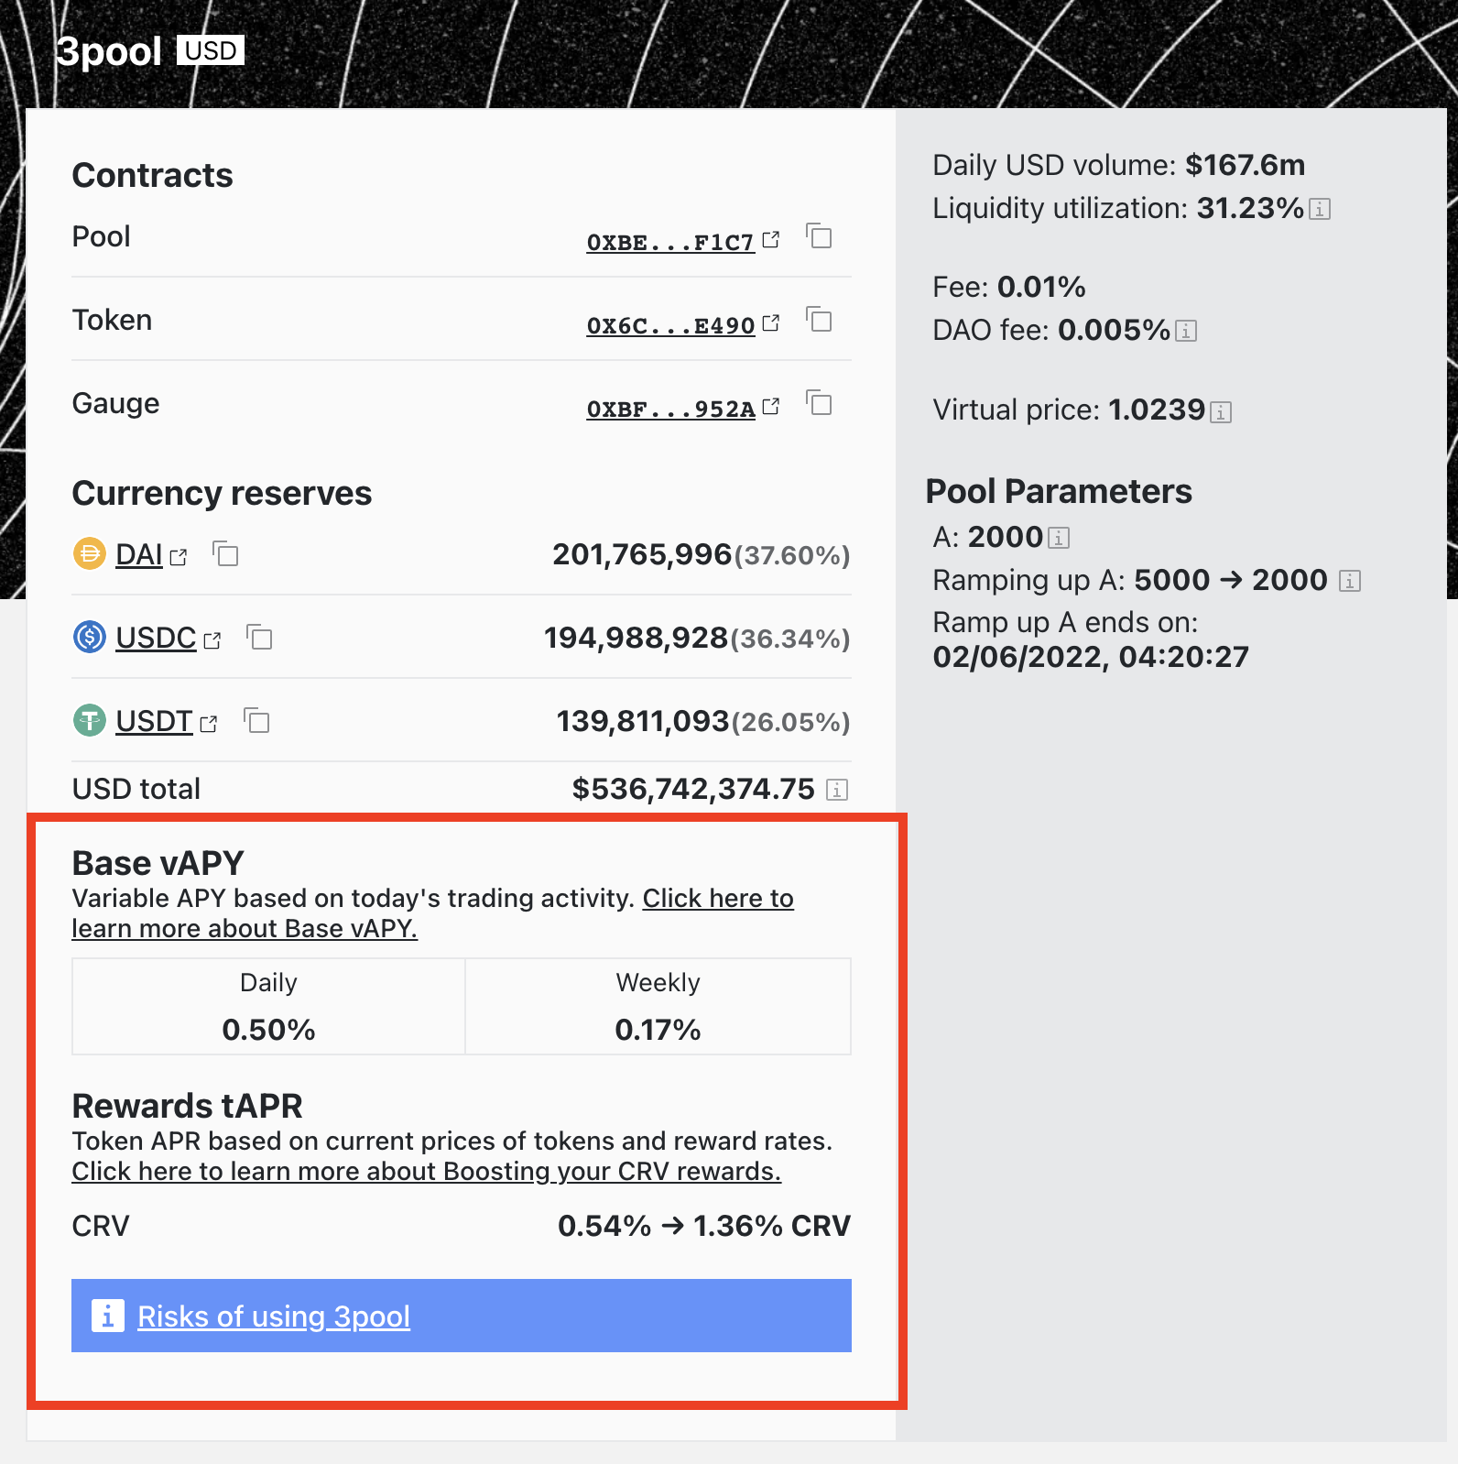Screen dimensions: 1458x1464
Task: Show info for Ramping up A
Action: (x=1350, y=581)
